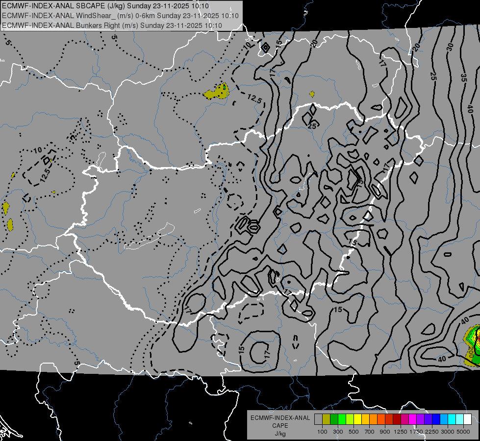Select the purple legend swatch after 1750

(421, 419)
